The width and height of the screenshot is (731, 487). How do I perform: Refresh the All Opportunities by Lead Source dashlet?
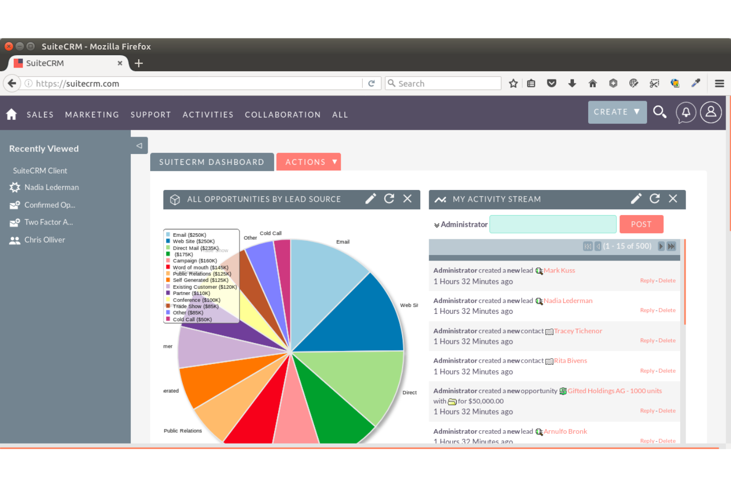pos(389,198)
